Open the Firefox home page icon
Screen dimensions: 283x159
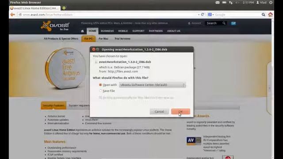[270, 15]
